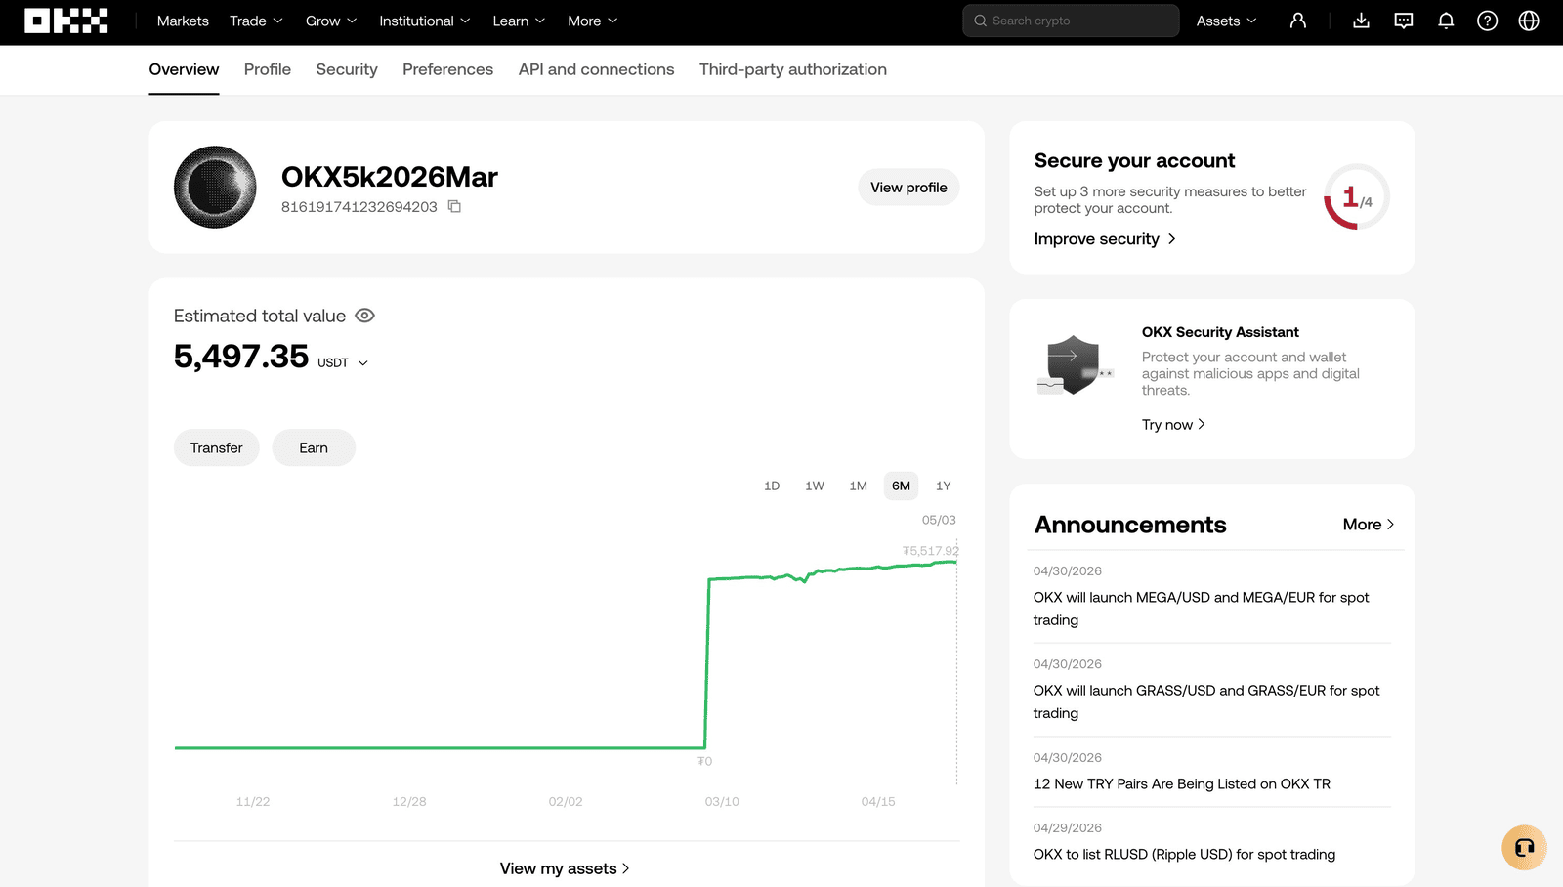
Task: Click the View profile button
Action: (x=908, y=188)
